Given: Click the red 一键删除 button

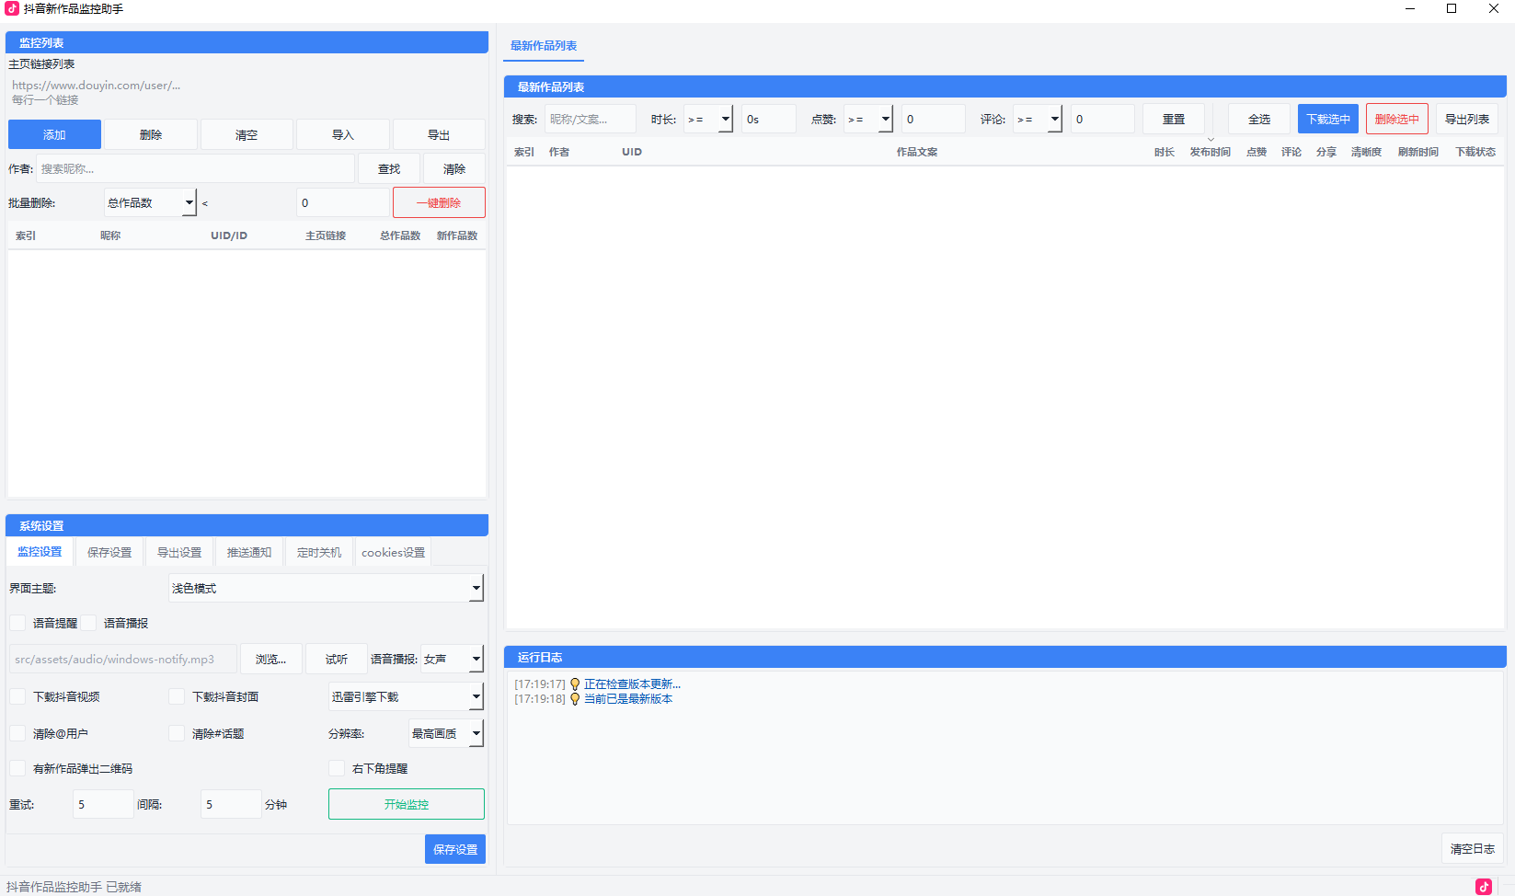Looking at the screenshot, I should click(439, 202).
